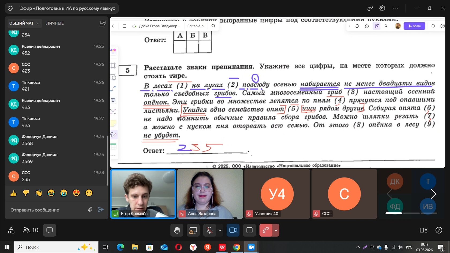Select the table tool in whiteboard sidebar

click(x=113, y=146)
